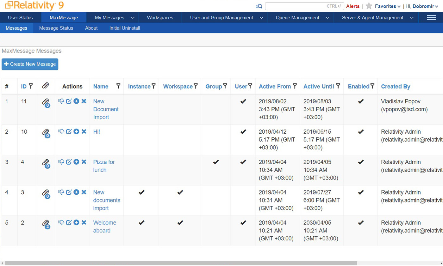Open the Favorites dropdown

(388, 6)
